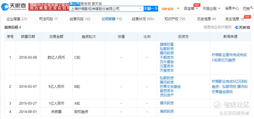Click the red 国家中小企业发展子基金 banner
Viewport: 254px width, 119px height.
(49, 7)
